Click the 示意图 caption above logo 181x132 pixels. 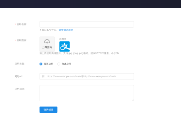63,39
